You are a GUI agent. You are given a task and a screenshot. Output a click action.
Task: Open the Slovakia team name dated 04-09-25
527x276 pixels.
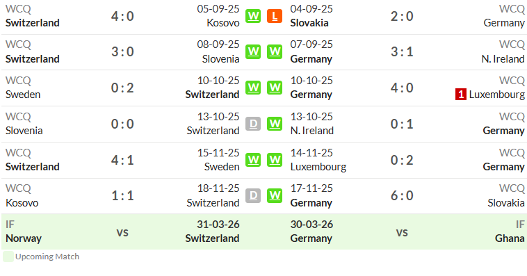pos(309,23)
